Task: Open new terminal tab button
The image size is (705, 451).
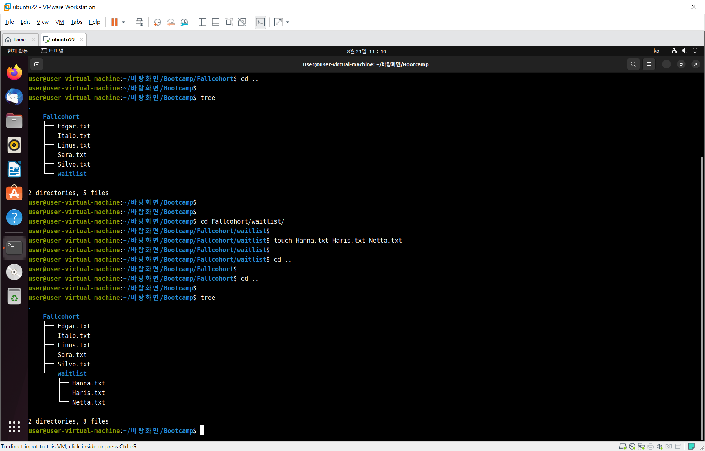Action: click(x=37, y=64)
